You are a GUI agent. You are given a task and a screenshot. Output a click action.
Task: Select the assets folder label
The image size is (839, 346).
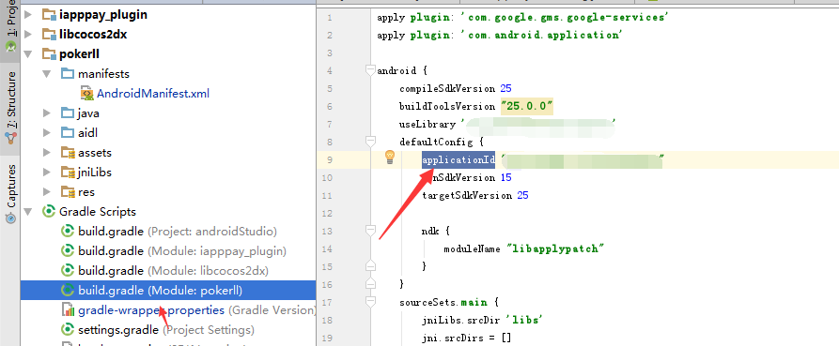click(x=95, y=153)
